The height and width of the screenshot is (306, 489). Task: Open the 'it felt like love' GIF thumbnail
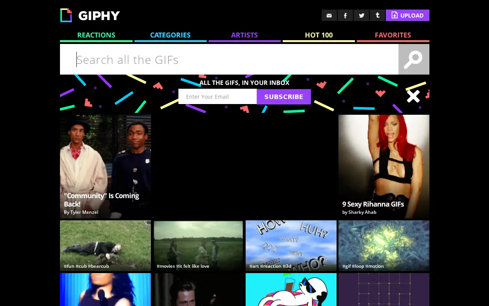point(198,246)
